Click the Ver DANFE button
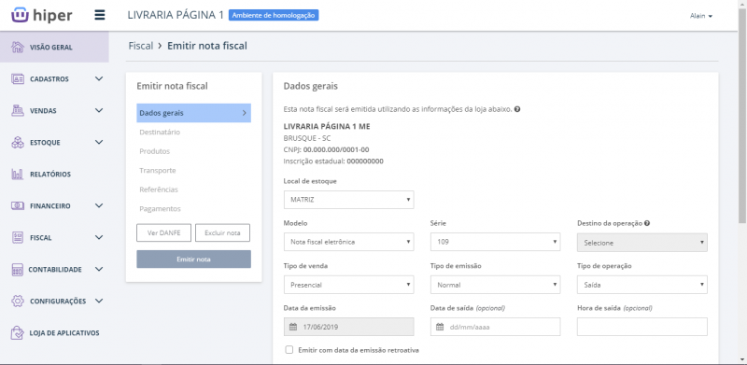 pyautogui.click(x=164, y=233)
